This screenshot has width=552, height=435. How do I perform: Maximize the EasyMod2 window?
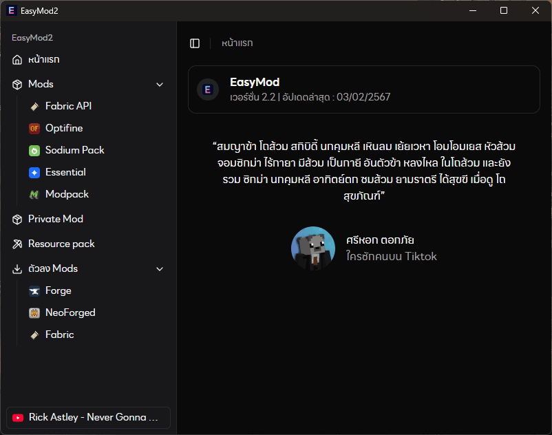click(x=504, y=10)
